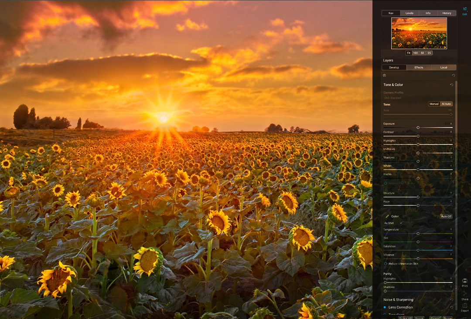The width and height of the screenshot is (471, 319).
Task: Set Tone mode to AI Auto
Action: [447, 104]
